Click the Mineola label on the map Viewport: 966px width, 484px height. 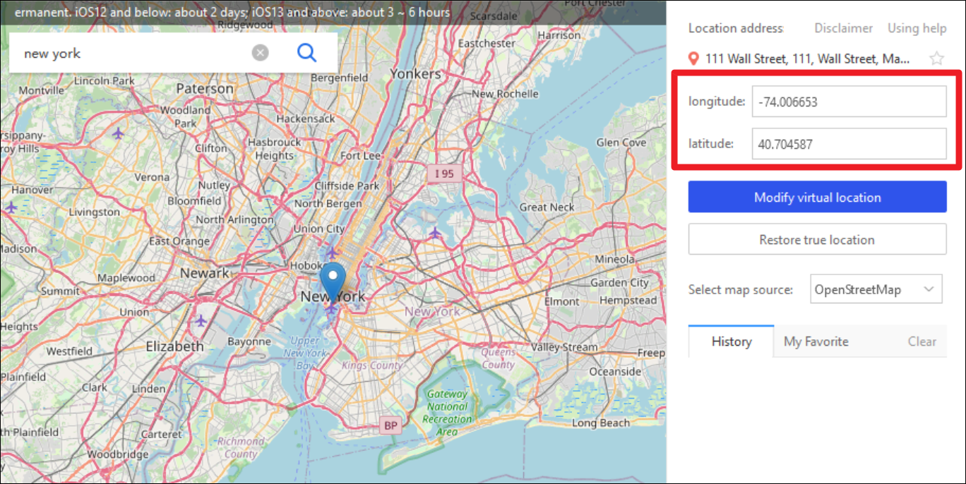point(614,259)
